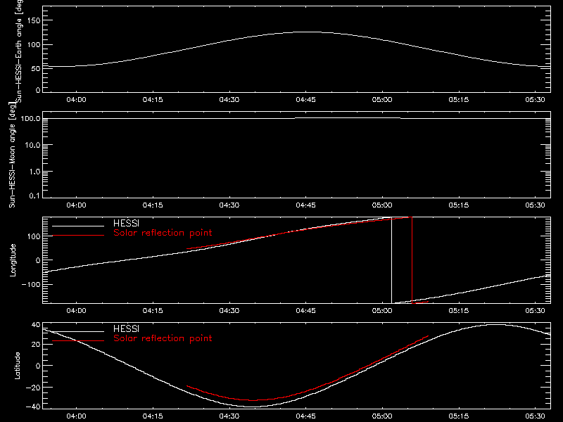Click the -40 tick on Latitude axis
This screenshot has height=422, width=563.
[33, 407]
